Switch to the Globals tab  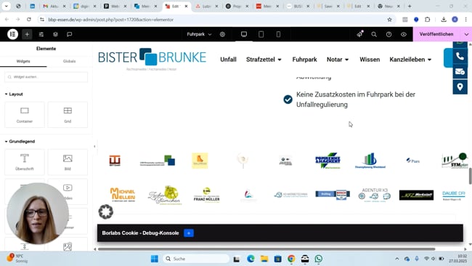coord(69,61)
